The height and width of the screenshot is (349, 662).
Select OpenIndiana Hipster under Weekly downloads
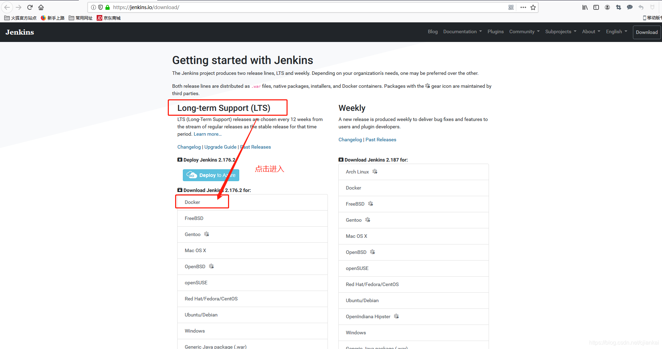[414, 316]
